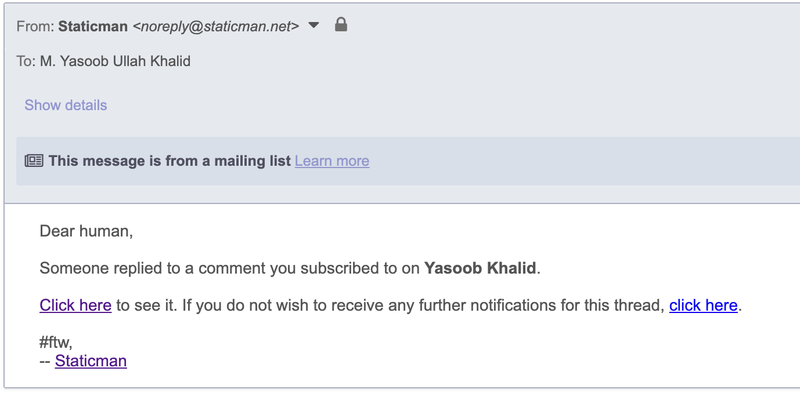The height and width of the screenshot is (393, 800).
Task: Open the Staticman signature link
Action: tap(91, 361)
